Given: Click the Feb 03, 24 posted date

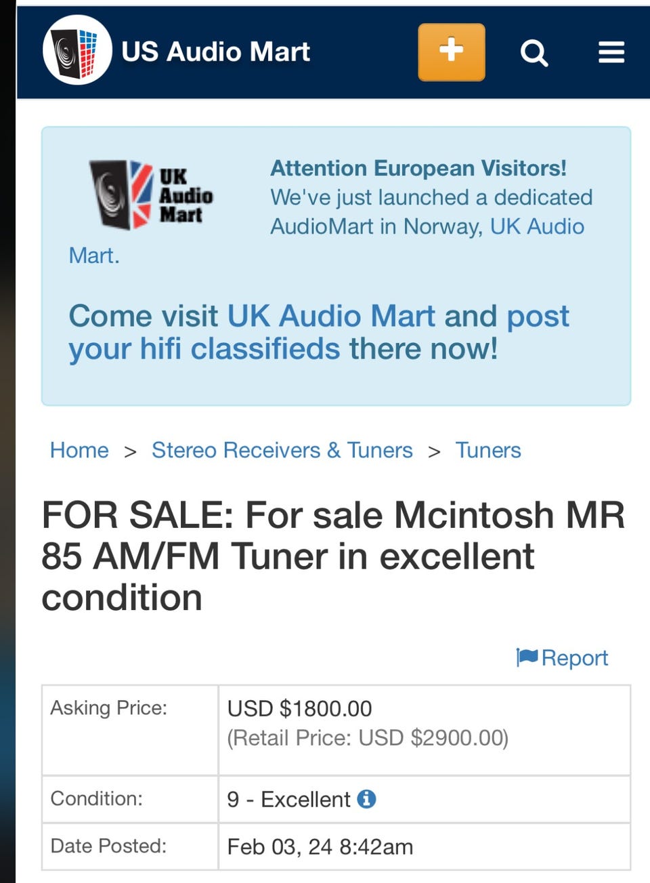Looking at the screenshot, I should click(320, 846).
